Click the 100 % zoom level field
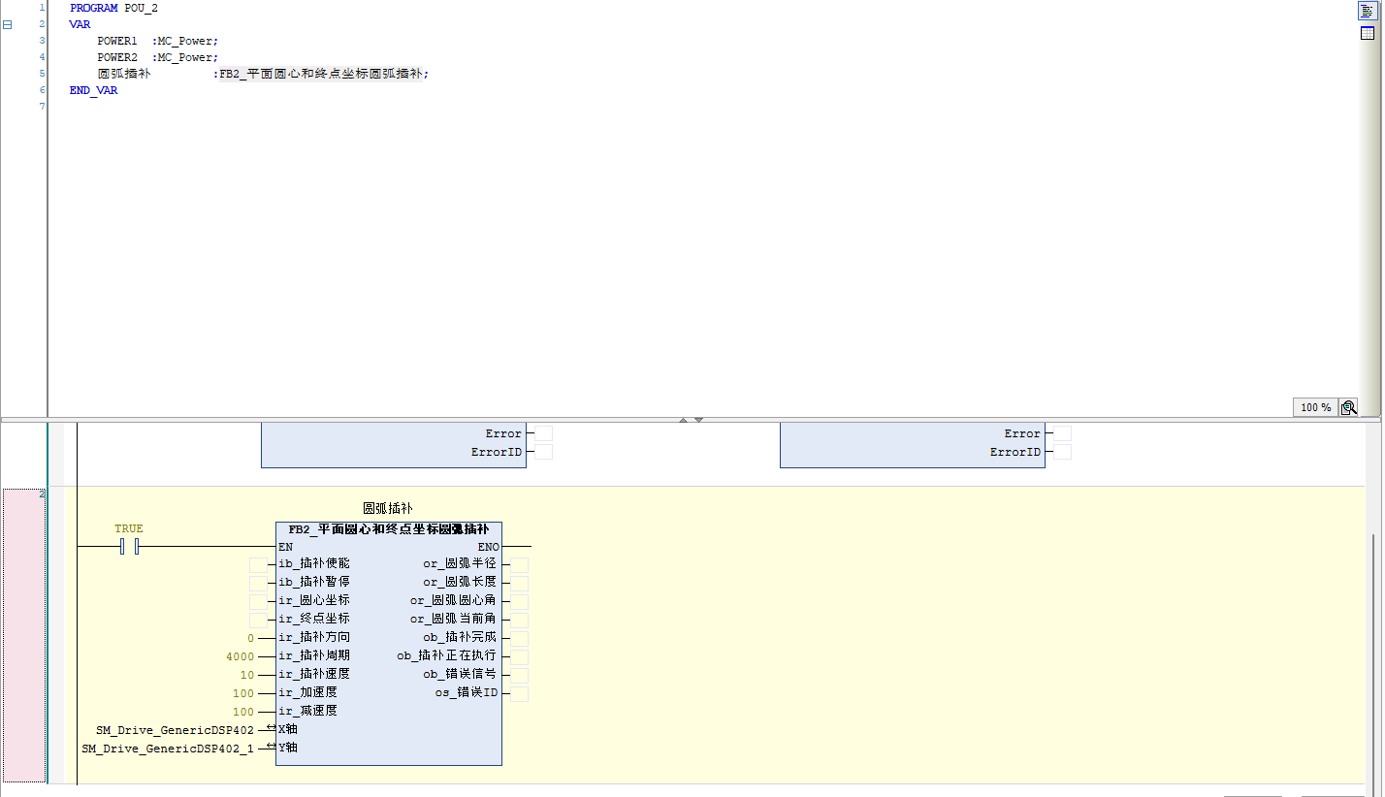 [1315, 407]
